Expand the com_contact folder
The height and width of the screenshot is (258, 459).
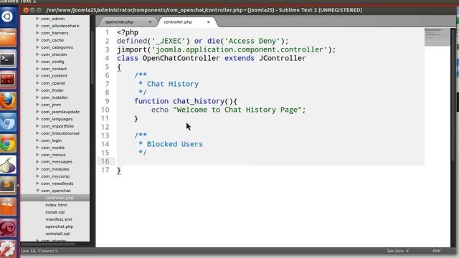[37, 69]
